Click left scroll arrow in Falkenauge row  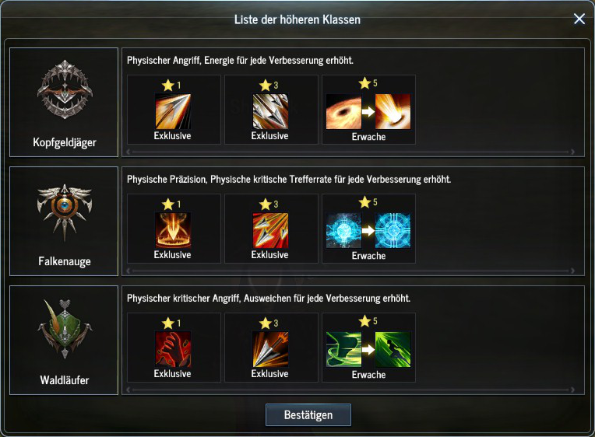129,271
